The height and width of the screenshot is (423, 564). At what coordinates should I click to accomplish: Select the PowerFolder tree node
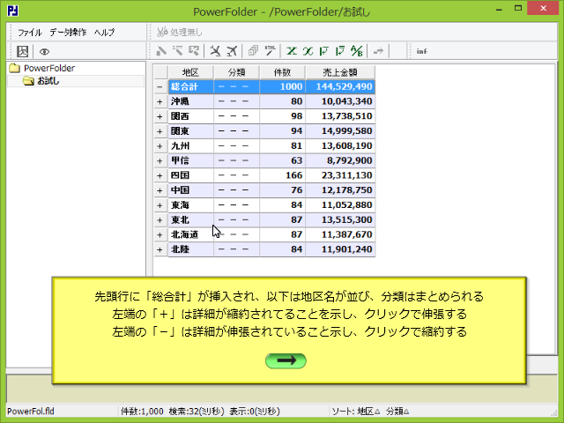pos(49,68)
